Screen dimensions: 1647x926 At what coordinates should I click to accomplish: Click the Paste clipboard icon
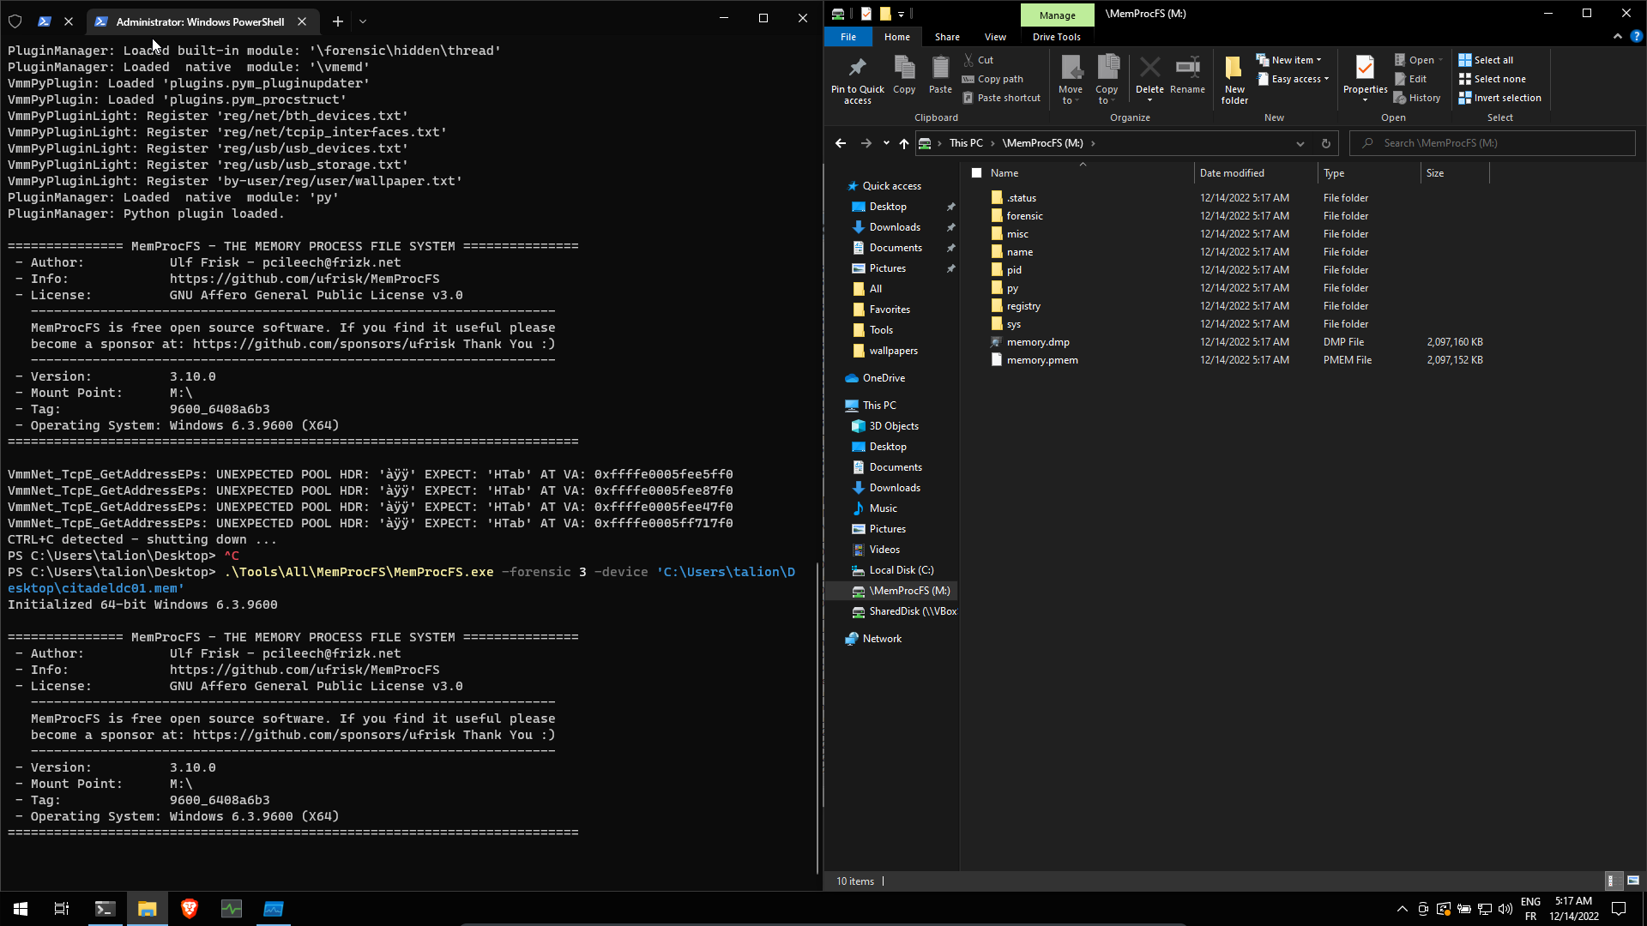[x=940, y=68]
